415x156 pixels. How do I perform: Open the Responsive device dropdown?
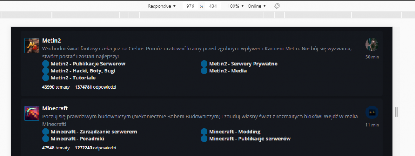tap(162, 6)
